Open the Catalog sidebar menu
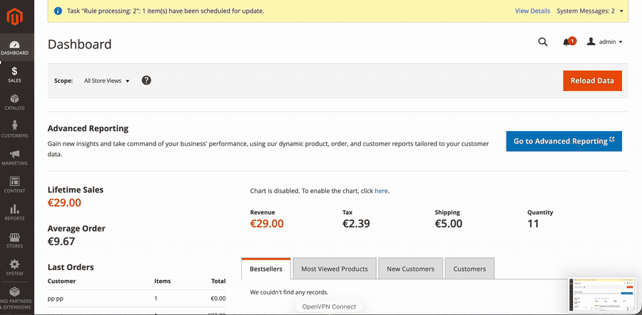The height and width of the screenshot is (315, 642). 15,103
